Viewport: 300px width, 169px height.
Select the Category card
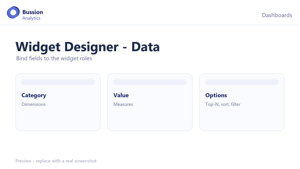click(58, 102)
